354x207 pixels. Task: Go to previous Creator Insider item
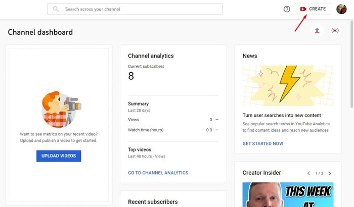[308, 173]
